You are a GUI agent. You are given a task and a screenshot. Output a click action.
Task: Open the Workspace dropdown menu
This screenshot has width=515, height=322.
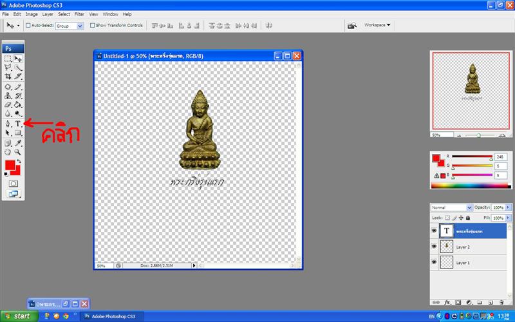coord(377,25)
